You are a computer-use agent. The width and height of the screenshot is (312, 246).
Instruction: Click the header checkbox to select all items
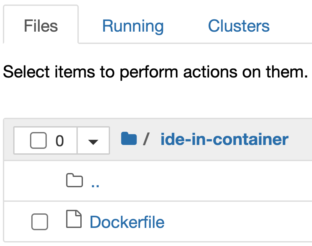point(38,140)
